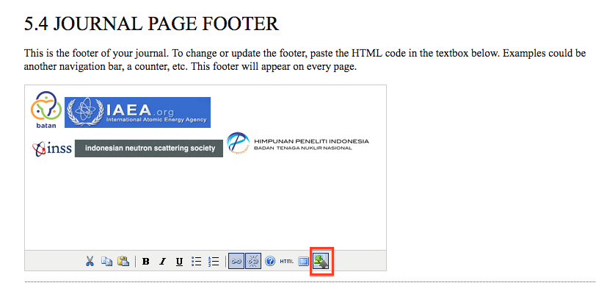596x294 pixels.
Task: Click the Cut scissors icon
Action: [x=90, y=261]
